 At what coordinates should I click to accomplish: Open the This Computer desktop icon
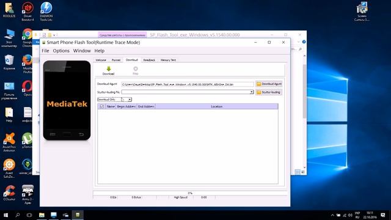[9, 38]
